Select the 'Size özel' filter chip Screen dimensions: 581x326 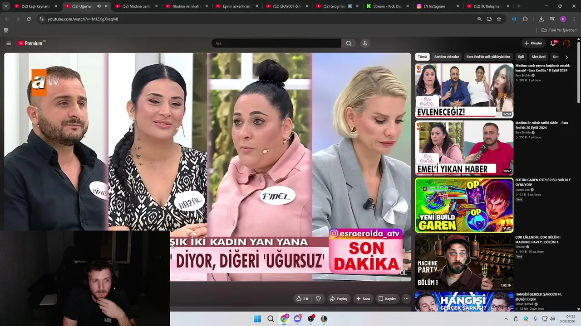[x=539, y=57]
